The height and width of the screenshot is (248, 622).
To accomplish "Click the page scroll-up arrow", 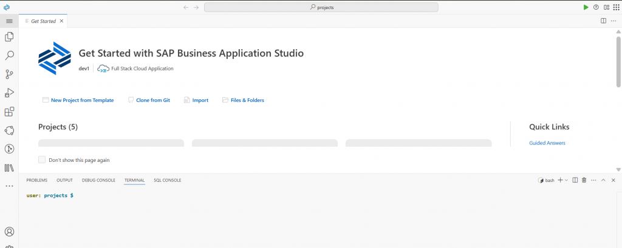I will click(x=618, y=32).
